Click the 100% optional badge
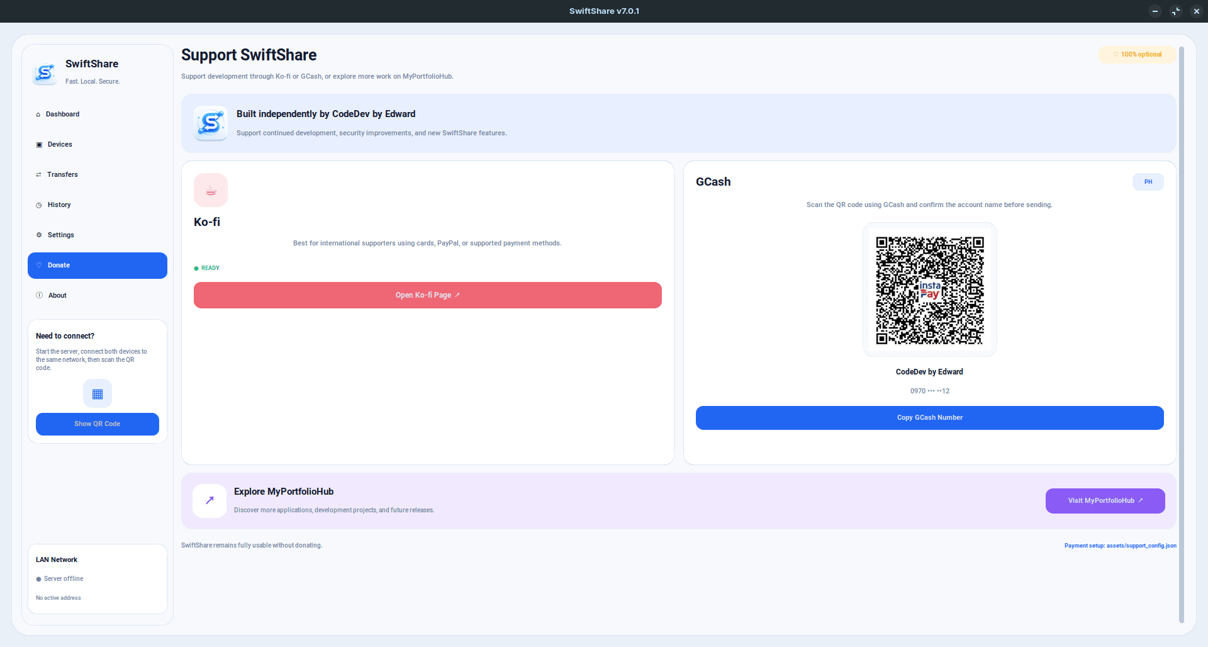The width and height of the screenshot is (1208, 647). [x=1138, y=55]
